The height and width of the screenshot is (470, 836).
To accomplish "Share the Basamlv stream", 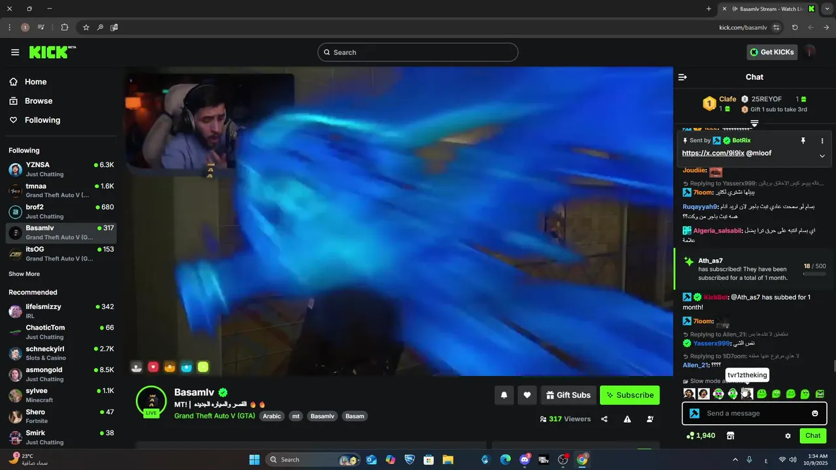I will (604, 419).
